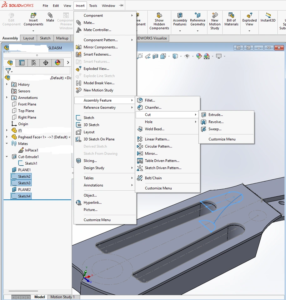The image size is (286, 300).
Task: Open DisplayManager color wheel tab
Action: pyautogui.click(x=58, y=62)
